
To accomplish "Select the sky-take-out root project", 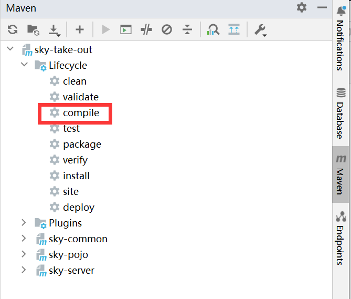I will pyautogui.click(x=57, y=49).
